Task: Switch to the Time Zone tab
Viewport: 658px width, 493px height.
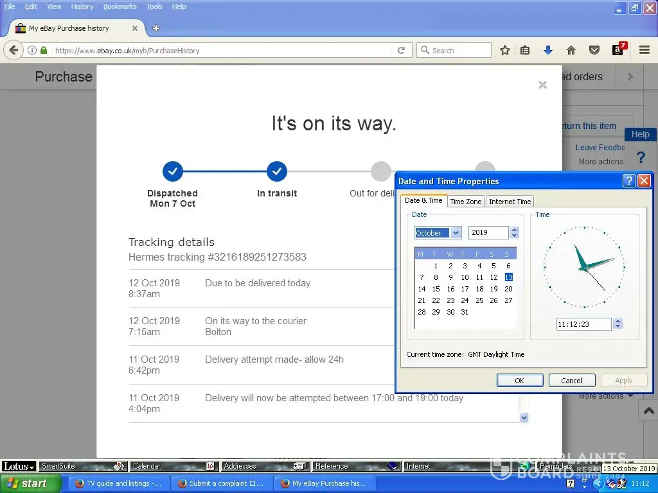Action: point(465,202)
